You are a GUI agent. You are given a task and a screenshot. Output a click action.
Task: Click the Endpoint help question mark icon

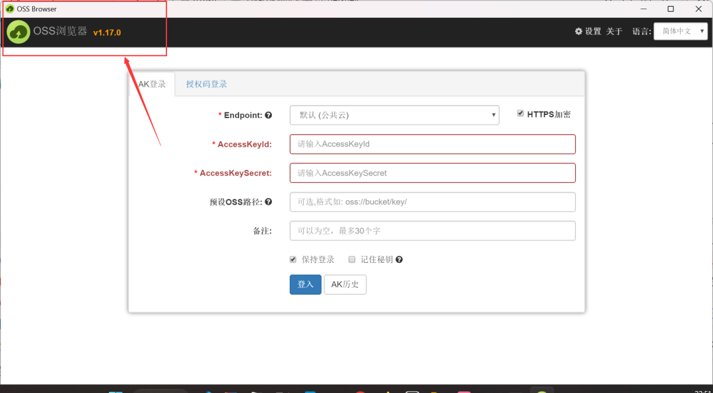(x=268, y=115)
